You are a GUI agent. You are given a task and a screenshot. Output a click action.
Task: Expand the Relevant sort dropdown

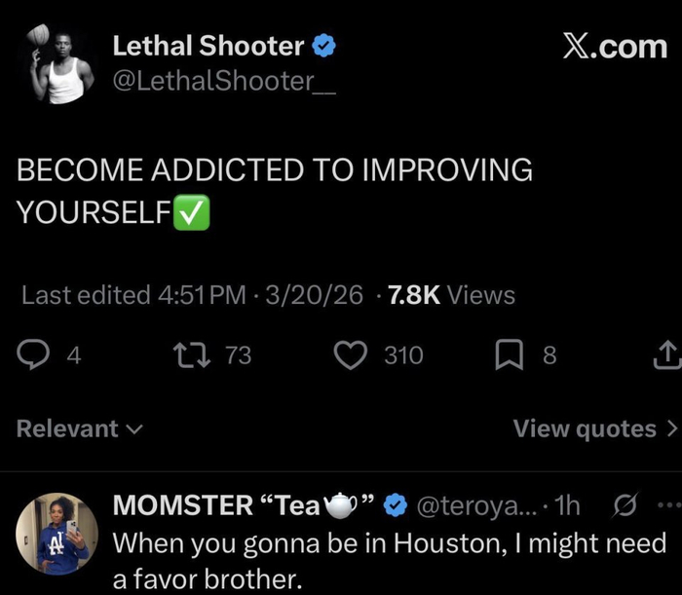80,428
